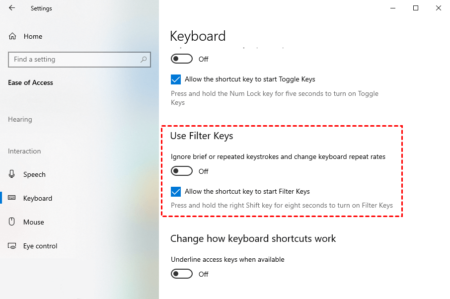Minimize the Settings window
This screenshot has width=450, height=299.
coord(393,8)
